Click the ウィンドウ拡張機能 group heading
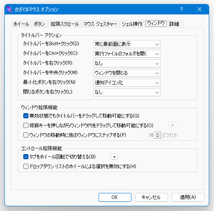 point(39,108)
